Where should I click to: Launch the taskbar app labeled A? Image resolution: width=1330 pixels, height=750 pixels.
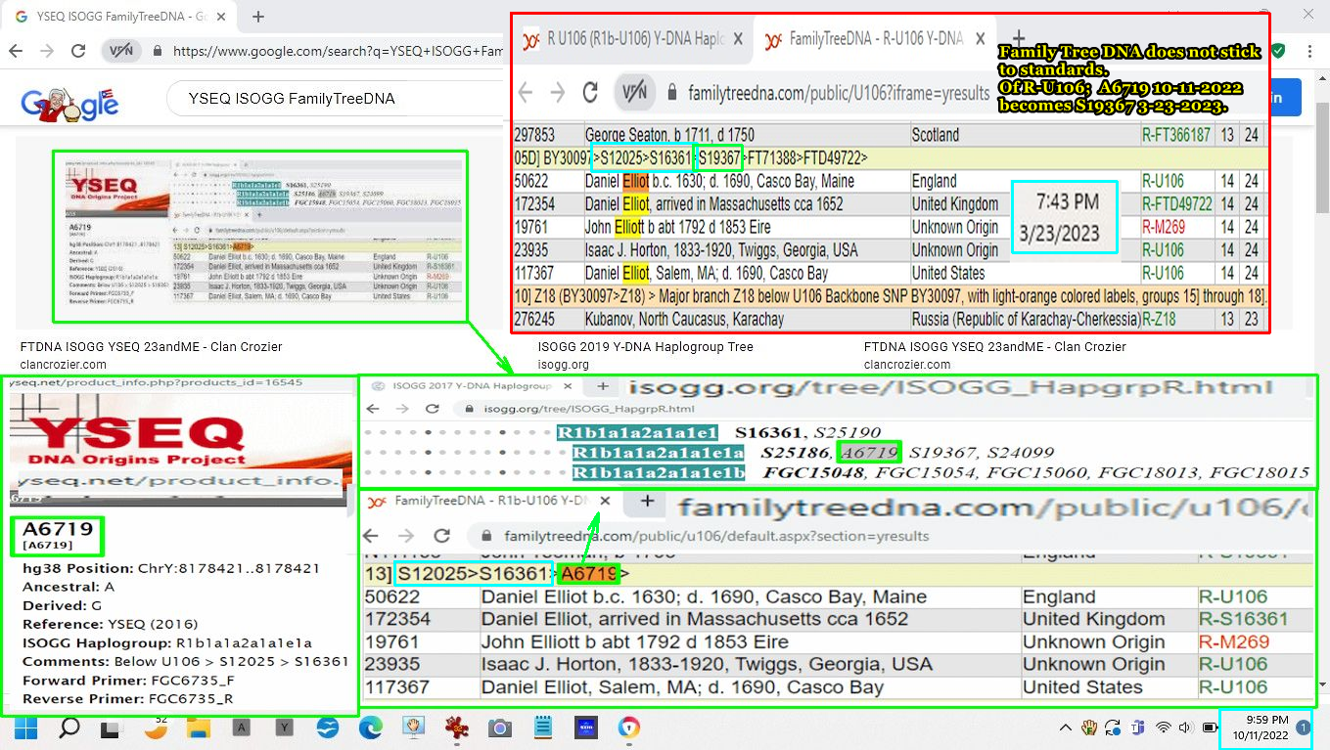242,728
